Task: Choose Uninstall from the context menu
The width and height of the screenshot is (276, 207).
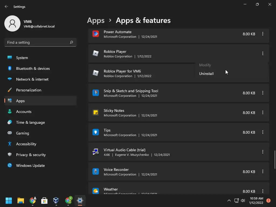Action: 206,74
